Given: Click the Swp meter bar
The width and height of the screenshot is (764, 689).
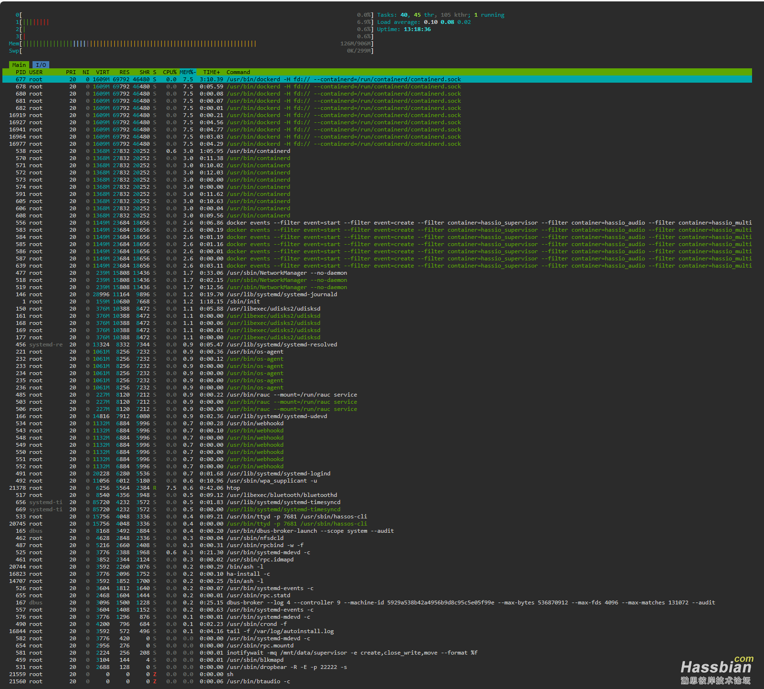Looking at the screenshot, I should click(x=191, y=51).
